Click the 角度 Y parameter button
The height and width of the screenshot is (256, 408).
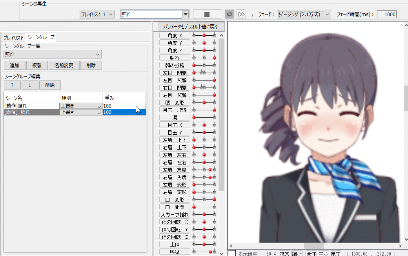pyautogui.click(x=175, y=43)
